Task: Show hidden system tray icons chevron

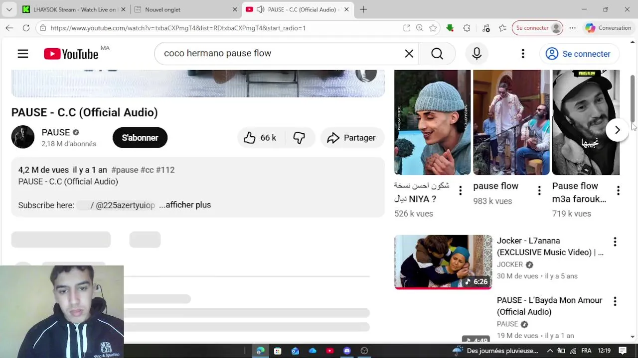Action: point(550,351)
